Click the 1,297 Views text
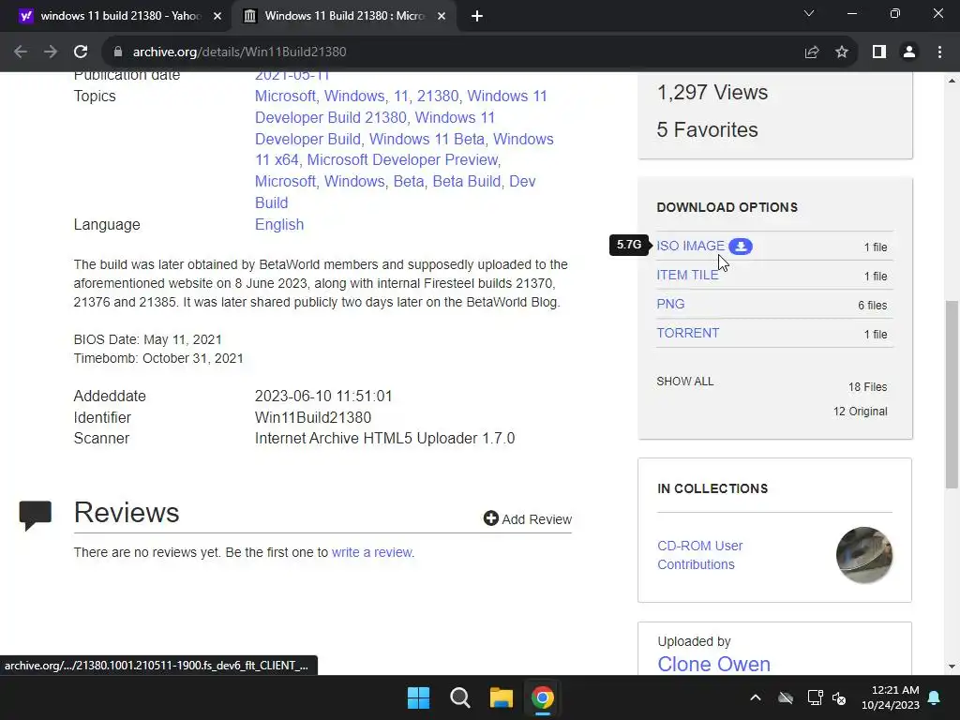This screenshot has width=960, height=720. [712, 93]
